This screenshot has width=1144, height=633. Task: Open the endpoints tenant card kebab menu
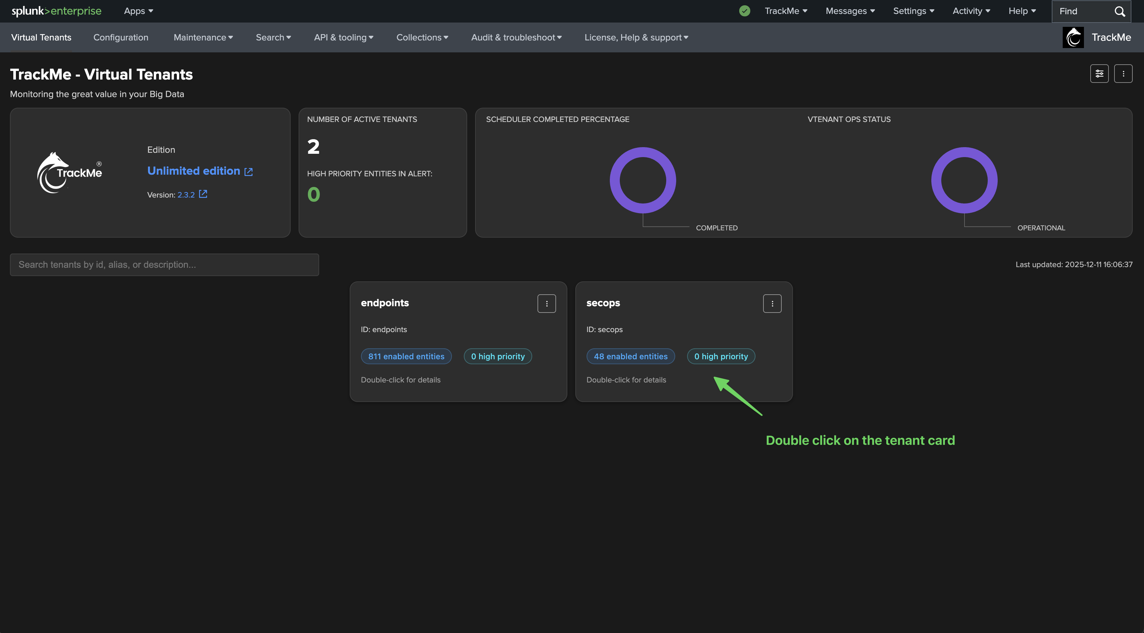(x=546, y=304)
